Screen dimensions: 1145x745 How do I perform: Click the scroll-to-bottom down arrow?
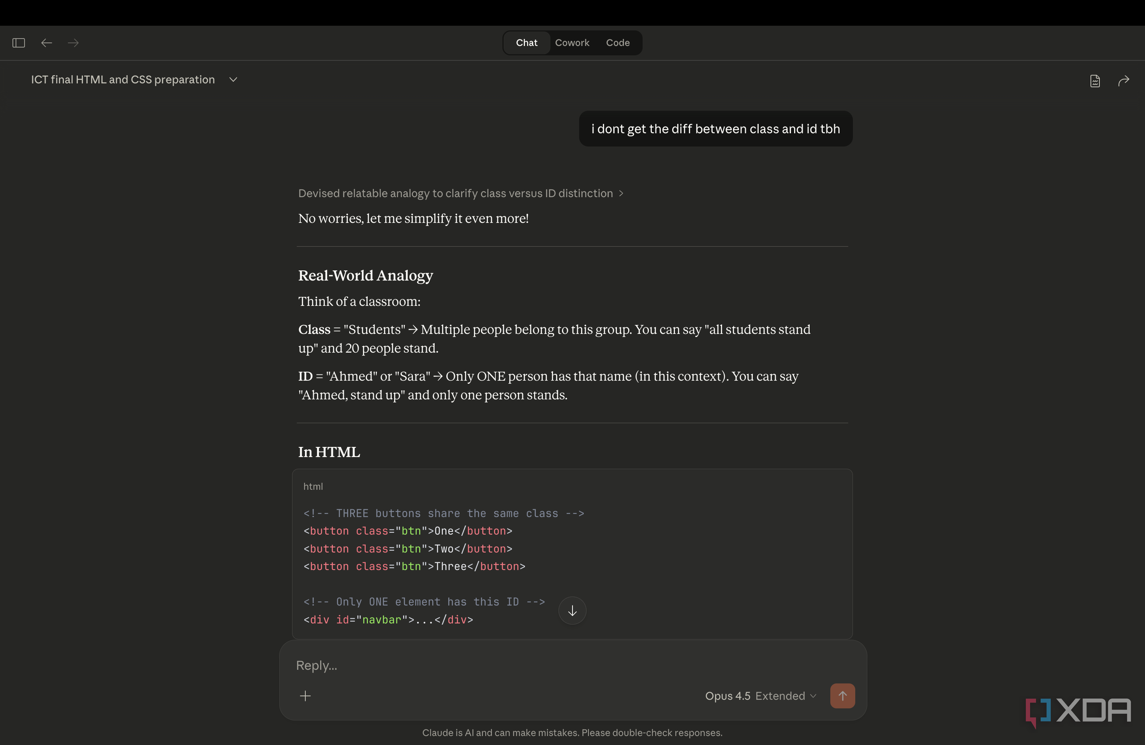pyautogui.click(x=572, y=610)
